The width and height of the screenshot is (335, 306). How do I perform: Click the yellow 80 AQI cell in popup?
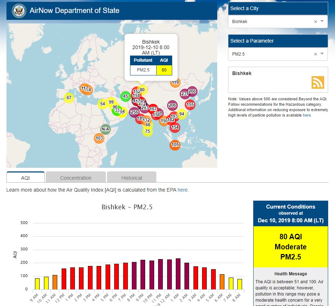point(164,70)
